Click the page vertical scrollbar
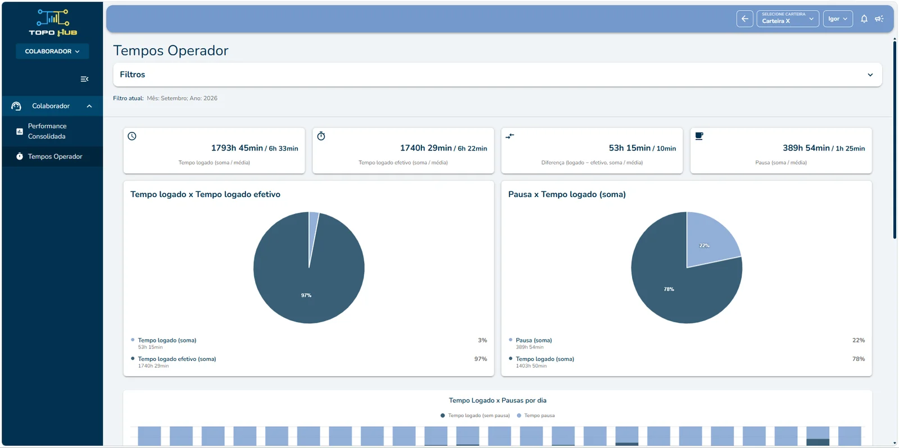This screenshot has width=899, height=448. click(895, 140)
